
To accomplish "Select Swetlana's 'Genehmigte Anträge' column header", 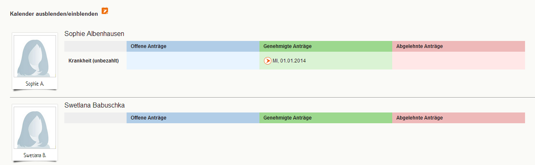I will pos(326,118).
